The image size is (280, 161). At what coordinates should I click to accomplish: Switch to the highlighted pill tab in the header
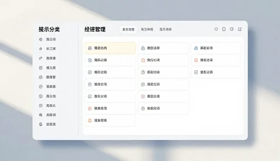pos(128,29)
